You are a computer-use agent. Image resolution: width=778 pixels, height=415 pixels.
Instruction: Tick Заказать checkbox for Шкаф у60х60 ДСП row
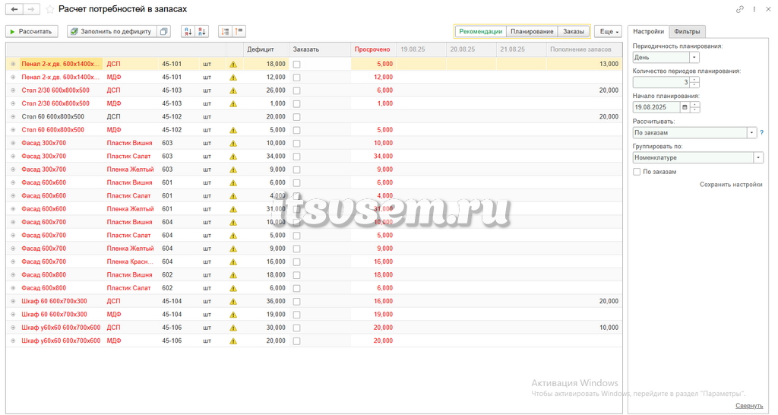tap(297, 328)
